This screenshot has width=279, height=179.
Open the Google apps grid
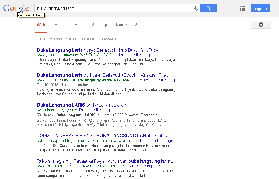(242, 8)
